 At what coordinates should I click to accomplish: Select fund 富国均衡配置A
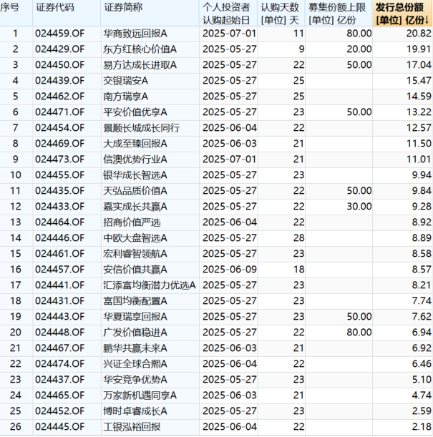(x=135, y=301)
